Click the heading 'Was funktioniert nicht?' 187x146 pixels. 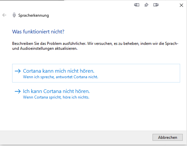point(38,31)
